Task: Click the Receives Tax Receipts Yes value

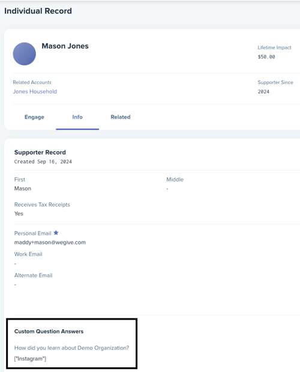Action: pos(19,214)
